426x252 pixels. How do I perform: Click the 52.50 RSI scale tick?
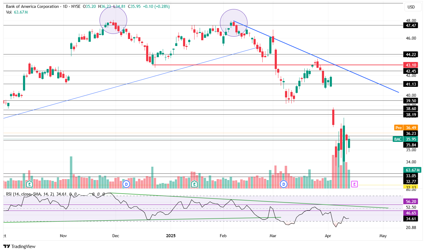[411, 207]
